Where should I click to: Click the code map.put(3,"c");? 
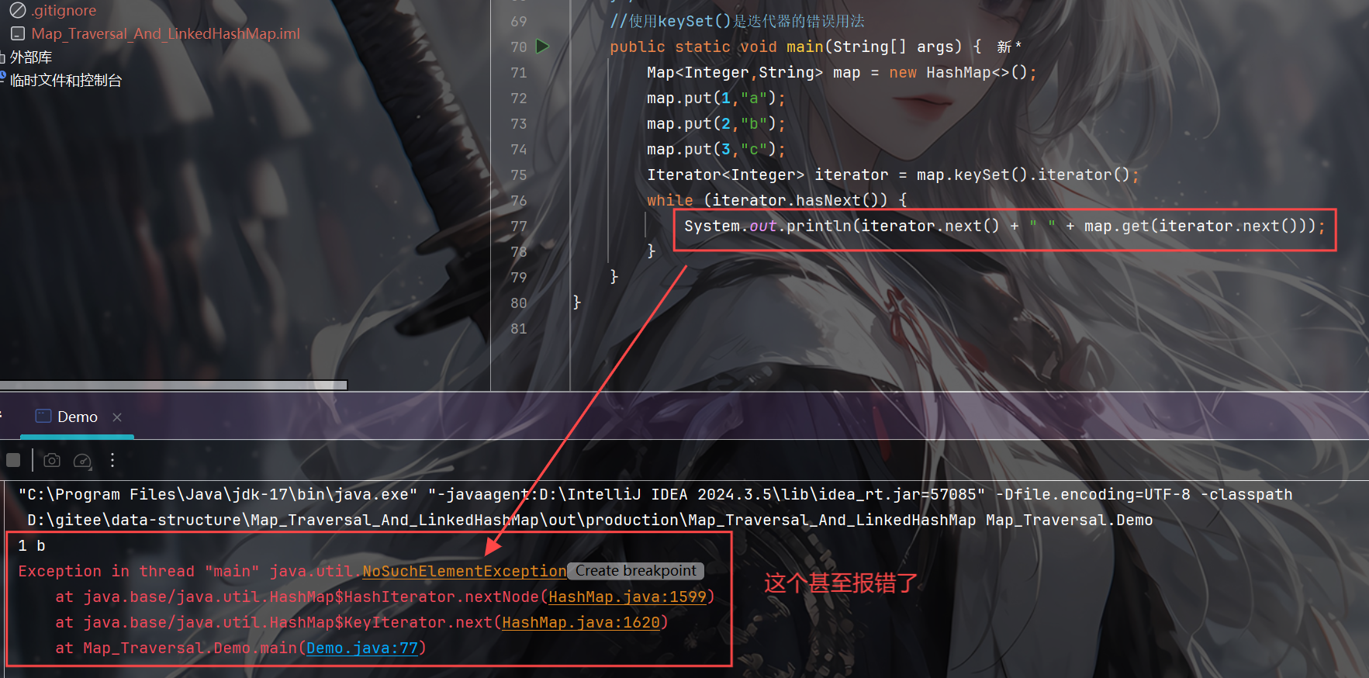716,149
